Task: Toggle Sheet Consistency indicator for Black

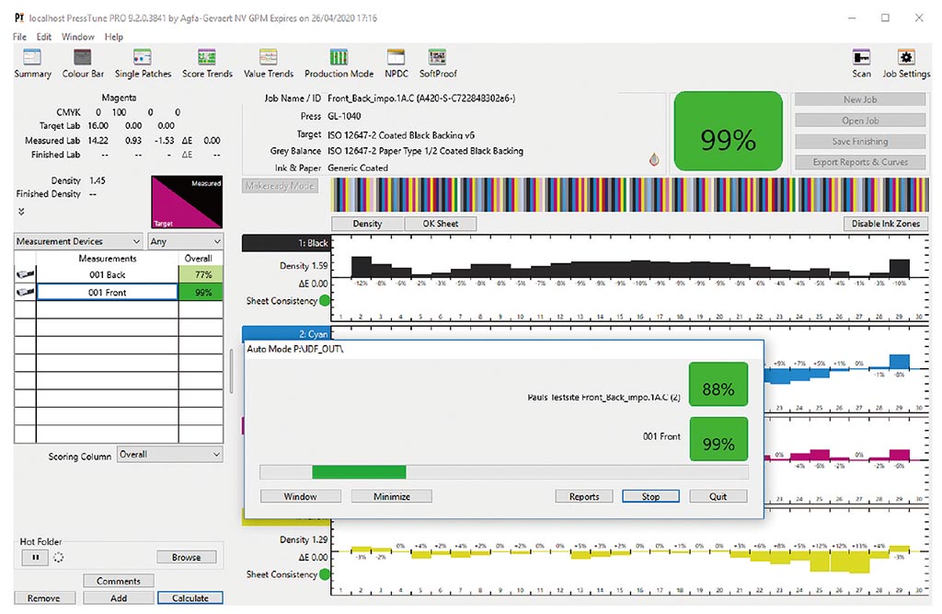Action: point(325,301)
